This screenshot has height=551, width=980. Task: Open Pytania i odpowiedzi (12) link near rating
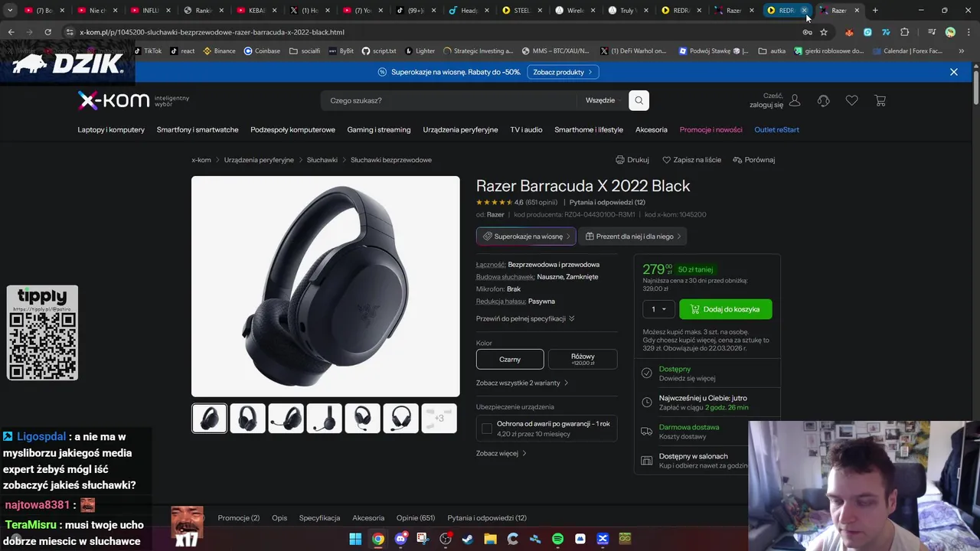point(607,203)
